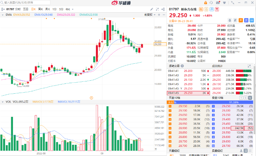Click ask level 1 price 29.250
This screenshot has width=256, height=156.
226,106
